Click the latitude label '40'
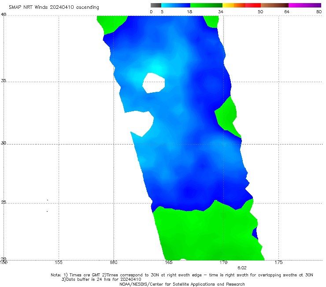The image size is (326, 287). (4, 15)
